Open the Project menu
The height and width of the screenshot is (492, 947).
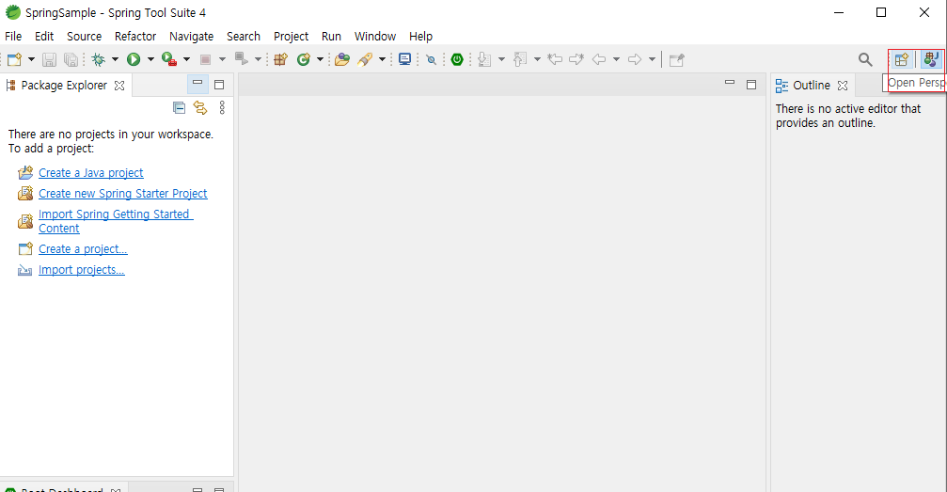click(x=291, y=37)
